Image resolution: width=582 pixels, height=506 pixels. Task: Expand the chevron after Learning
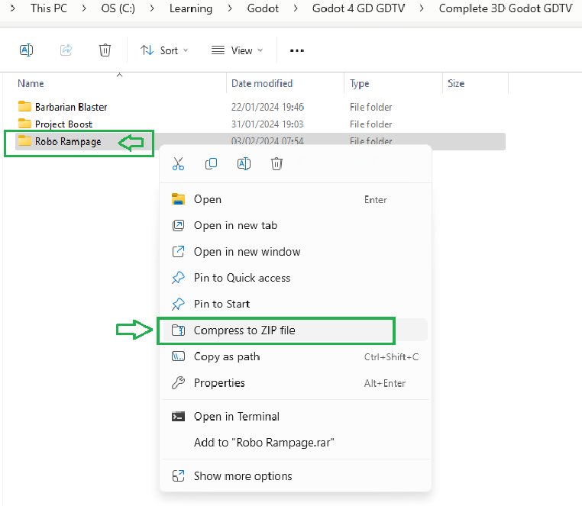230,8
